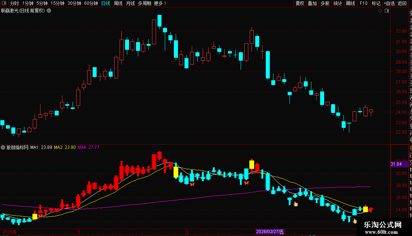Image resolution: width=412 pixels, height=236 pixels.
Task: Click the 28.00 label on indicator axis
Action: pos(401,186)
